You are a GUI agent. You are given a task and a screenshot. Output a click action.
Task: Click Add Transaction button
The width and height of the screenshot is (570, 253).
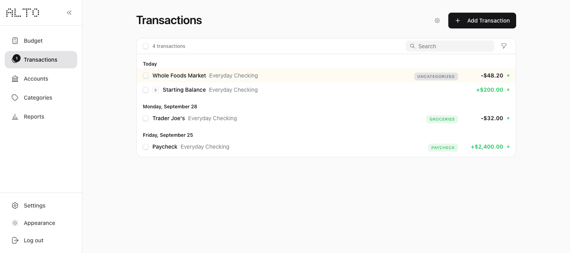point(482,21)
